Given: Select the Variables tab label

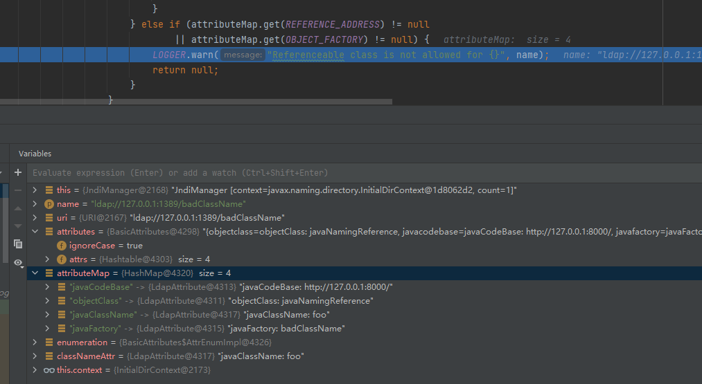Looking at the screenshot, I should 35,154.
